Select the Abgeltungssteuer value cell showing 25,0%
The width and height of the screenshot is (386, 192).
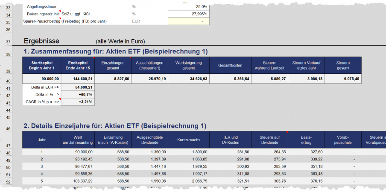pyautogui.click(x=188, y=7)
